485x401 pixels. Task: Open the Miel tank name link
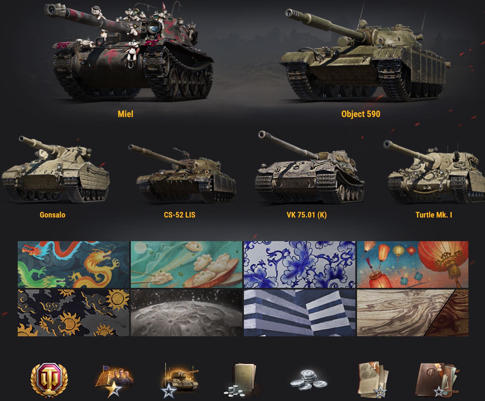coord(125,114)
